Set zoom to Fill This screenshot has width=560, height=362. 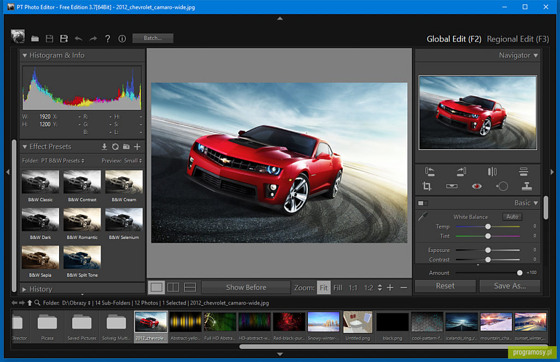pos(338,288)
